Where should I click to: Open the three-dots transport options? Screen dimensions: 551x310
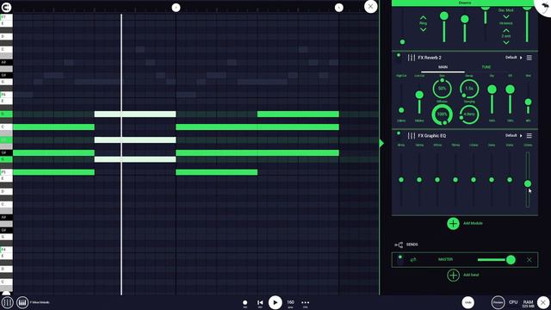[306, 302]
